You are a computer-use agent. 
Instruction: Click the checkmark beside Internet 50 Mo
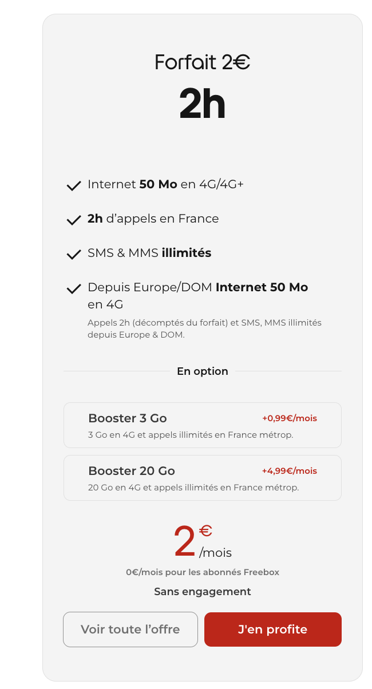pos(73,186)
